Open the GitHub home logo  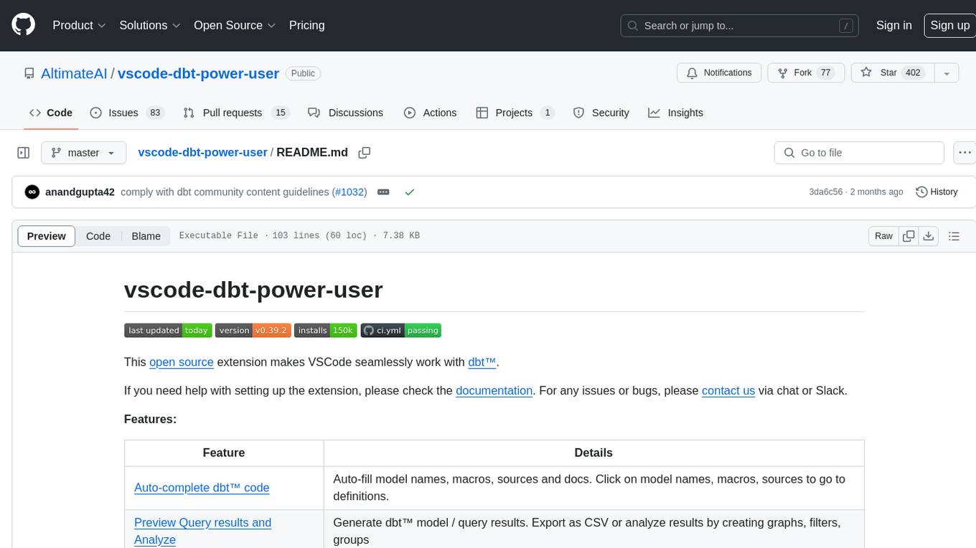tap(23, 25)
